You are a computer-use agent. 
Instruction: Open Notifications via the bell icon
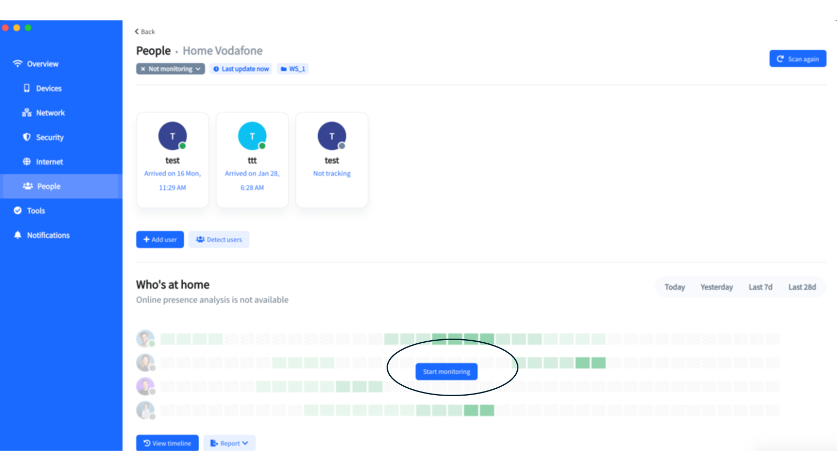click(18, 235)
